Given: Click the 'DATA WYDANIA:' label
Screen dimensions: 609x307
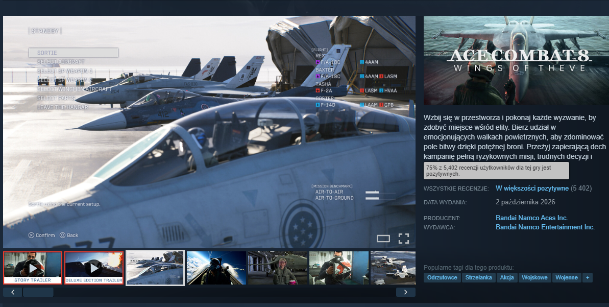Looking at the screenshot, I should (x=445, y=202).
